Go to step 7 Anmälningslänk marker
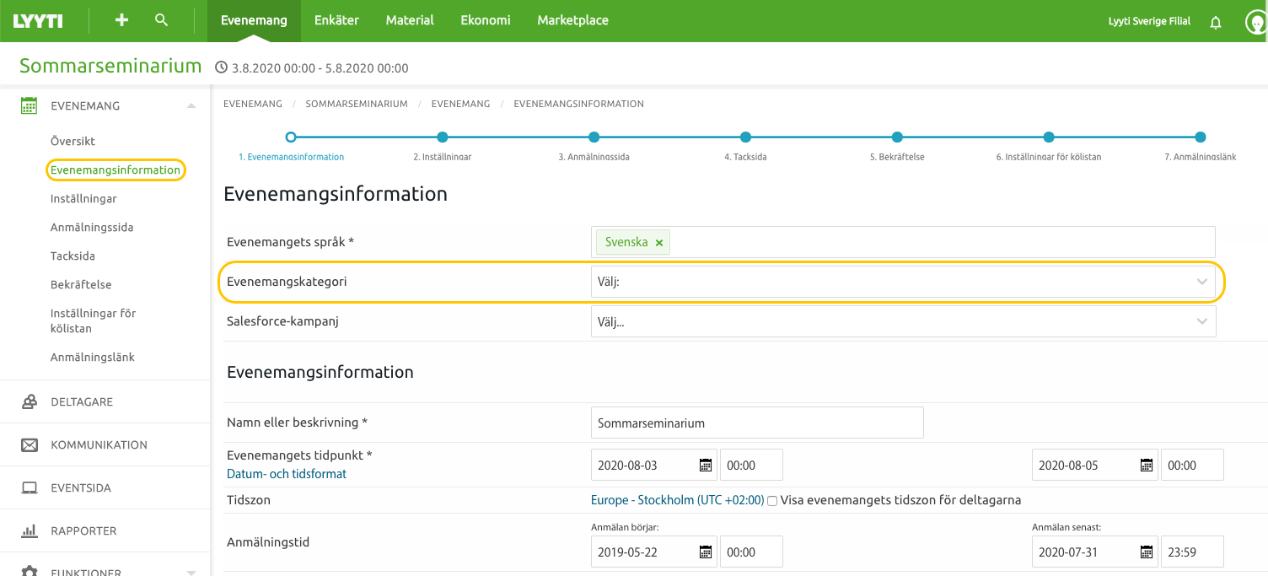Viewport: 1268px width, 576px height. tap(1201, 137)
